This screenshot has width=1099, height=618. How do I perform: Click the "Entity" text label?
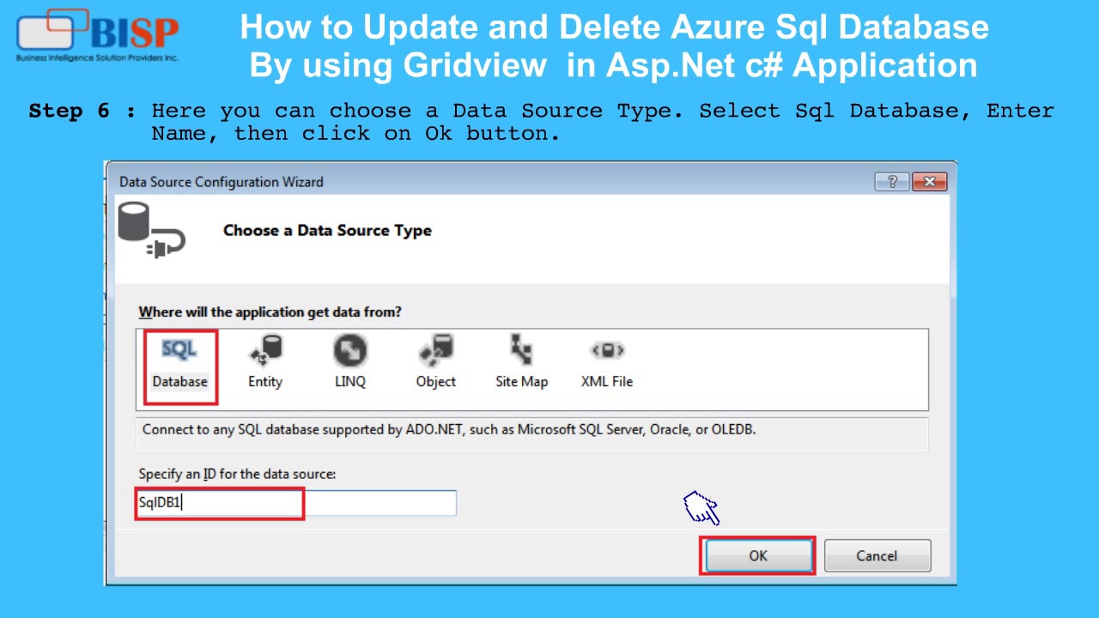(265, 382)
